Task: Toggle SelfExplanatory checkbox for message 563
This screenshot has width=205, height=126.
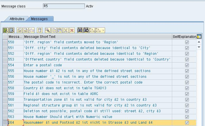Action: [187, 117]
